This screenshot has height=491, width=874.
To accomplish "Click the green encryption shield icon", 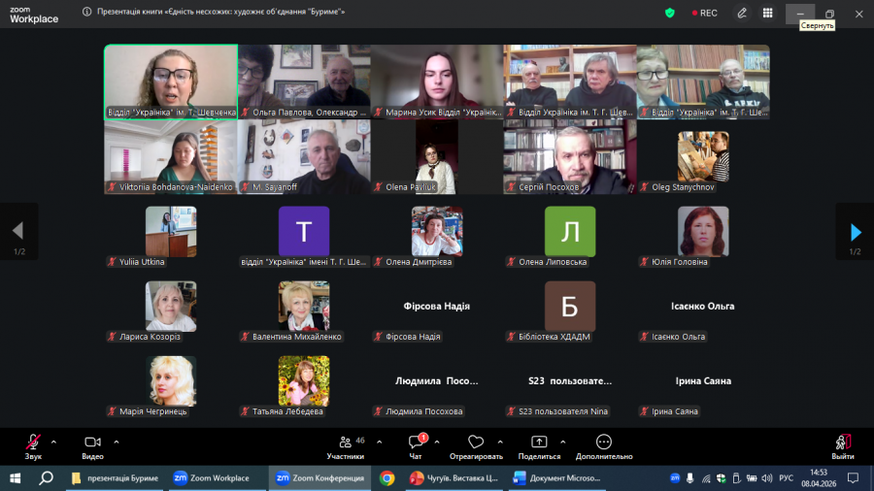I will [x=670, y=13].
